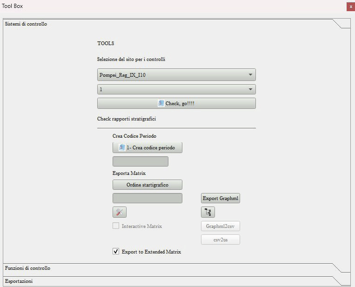The width and height of the screenshot is (355, 287).
Task: Click 1- Crea codice periodo button
Action: tap(147, 147)
